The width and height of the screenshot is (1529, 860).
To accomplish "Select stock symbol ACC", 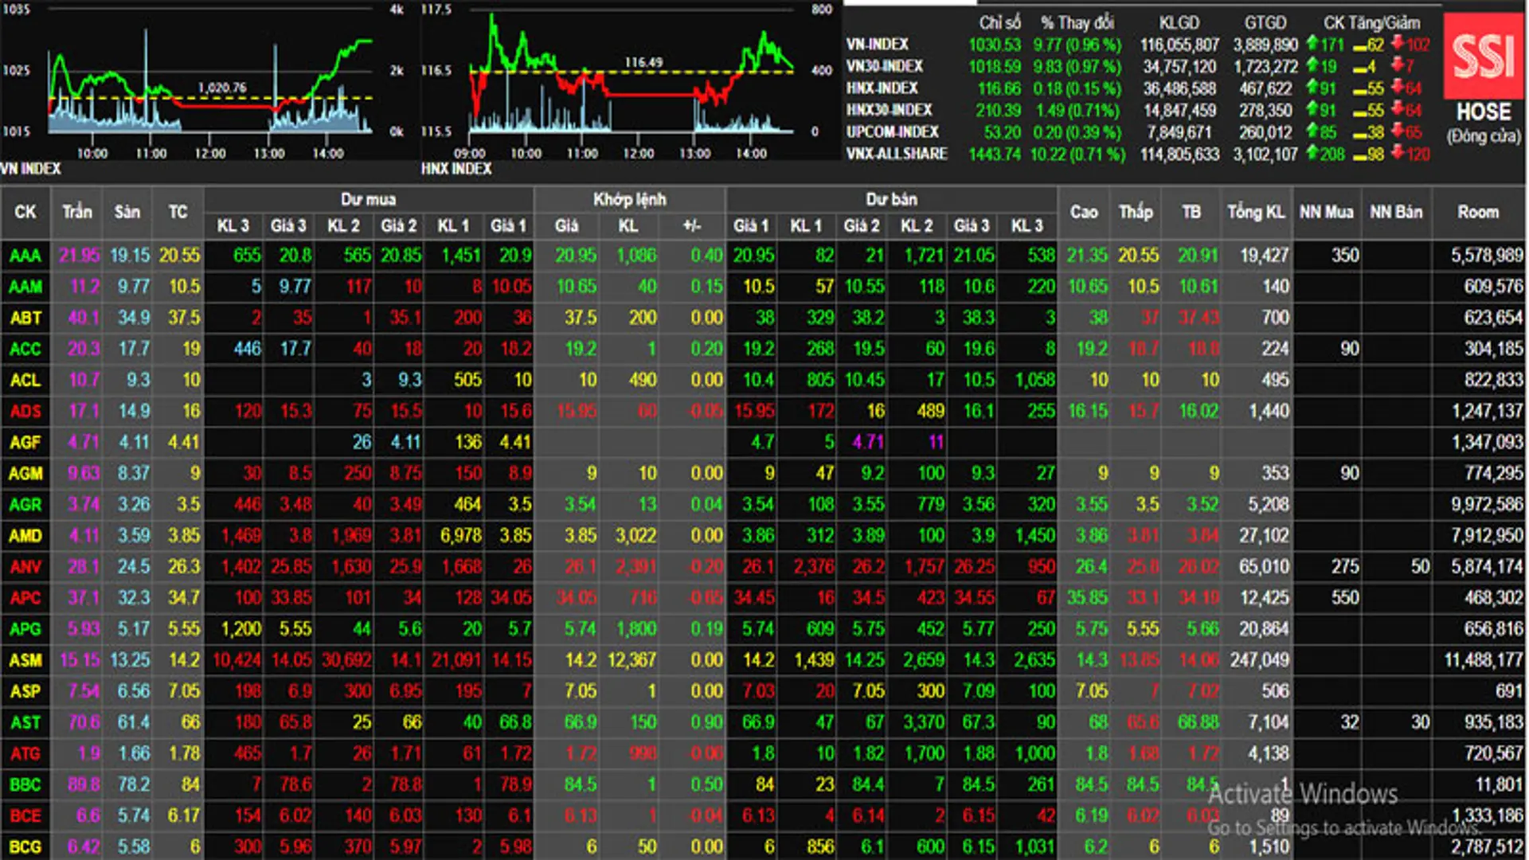I will [x=25, y=349].
